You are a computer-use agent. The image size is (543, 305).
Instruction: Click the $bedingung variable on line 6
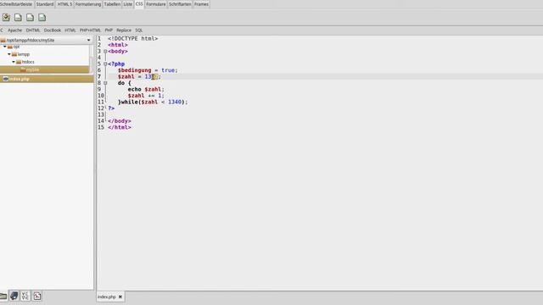pyautogui.click(x=134, y=70)
